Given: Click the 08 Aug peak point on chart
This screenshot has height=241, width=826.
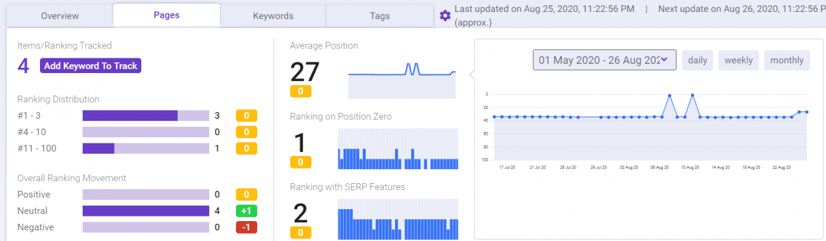Looking at the screenshot, I should pyautogui.click(x=669, y=96).
